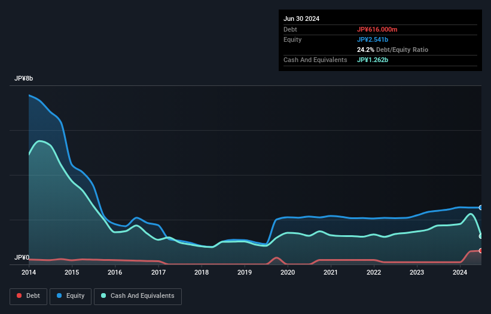491x314 pixels.
Task: Click the JP¥8b y-axis label
Action: (23, 78)
